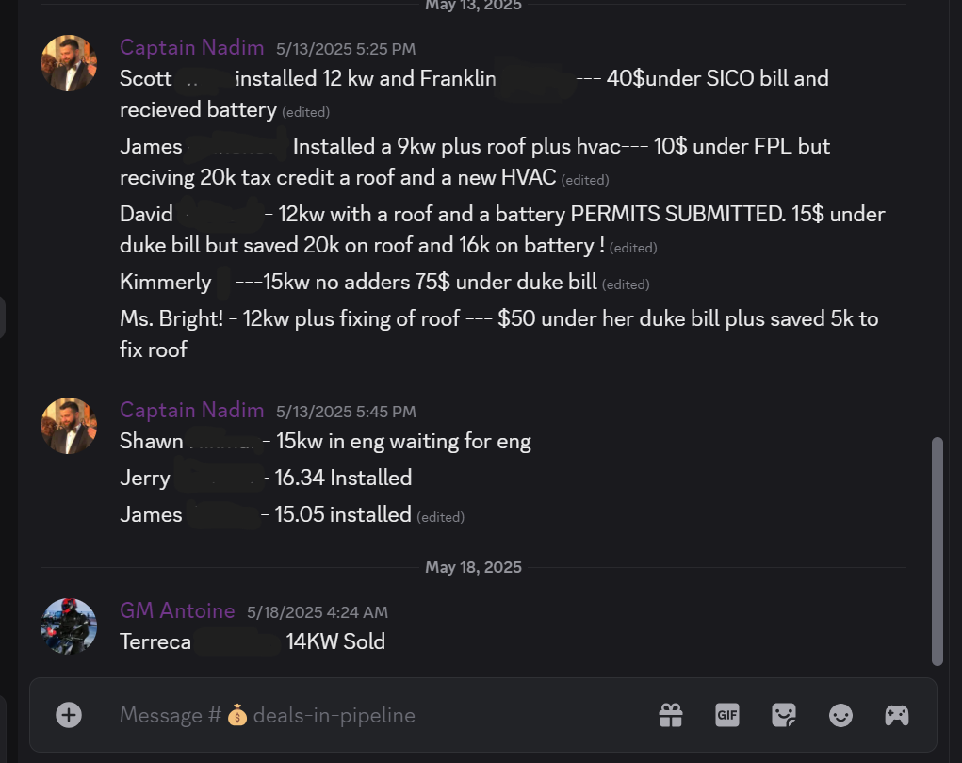Click the edited tag on James's 15.05 message

coord(439,516)
